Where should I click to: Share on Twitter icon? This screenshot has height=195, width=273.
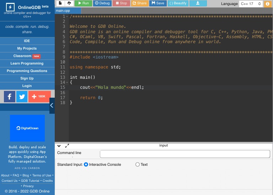(22, 96)
